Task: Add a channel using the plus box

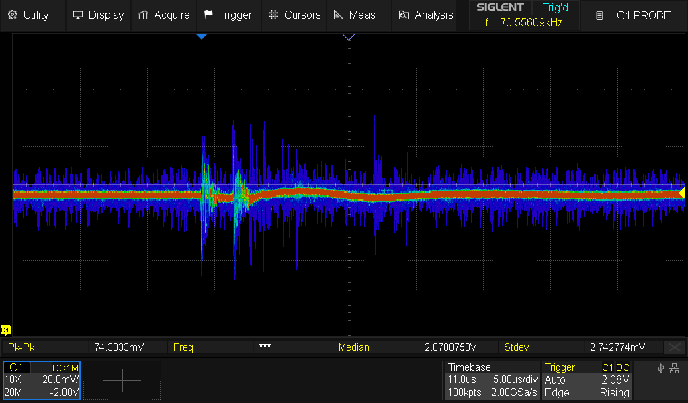Action: (x=122, y=380)
